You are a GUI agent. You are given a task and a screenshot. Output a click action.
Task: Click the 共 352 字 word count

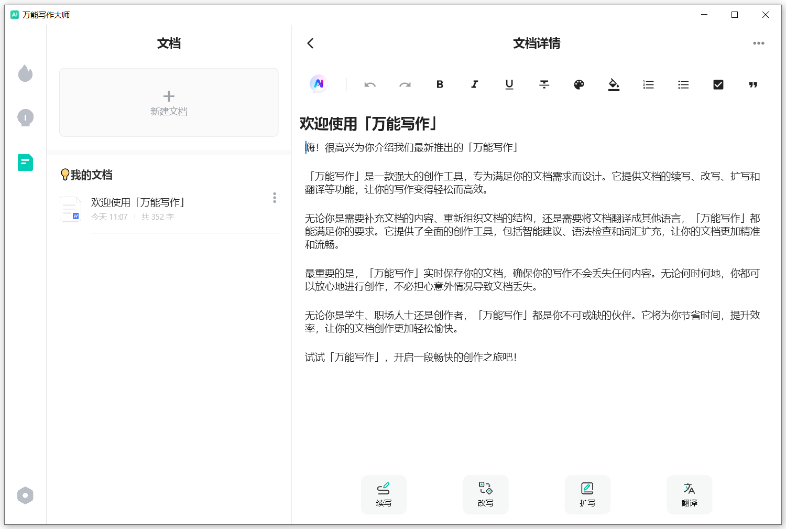pyautogui.click(x=157, y=217)
